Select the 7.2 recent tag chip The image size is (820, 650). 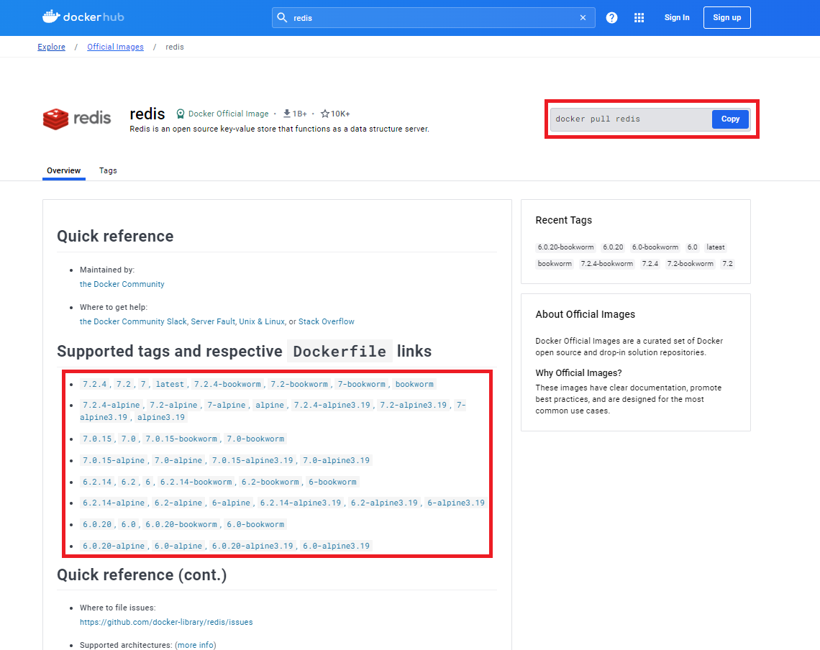tap(727, 264)
